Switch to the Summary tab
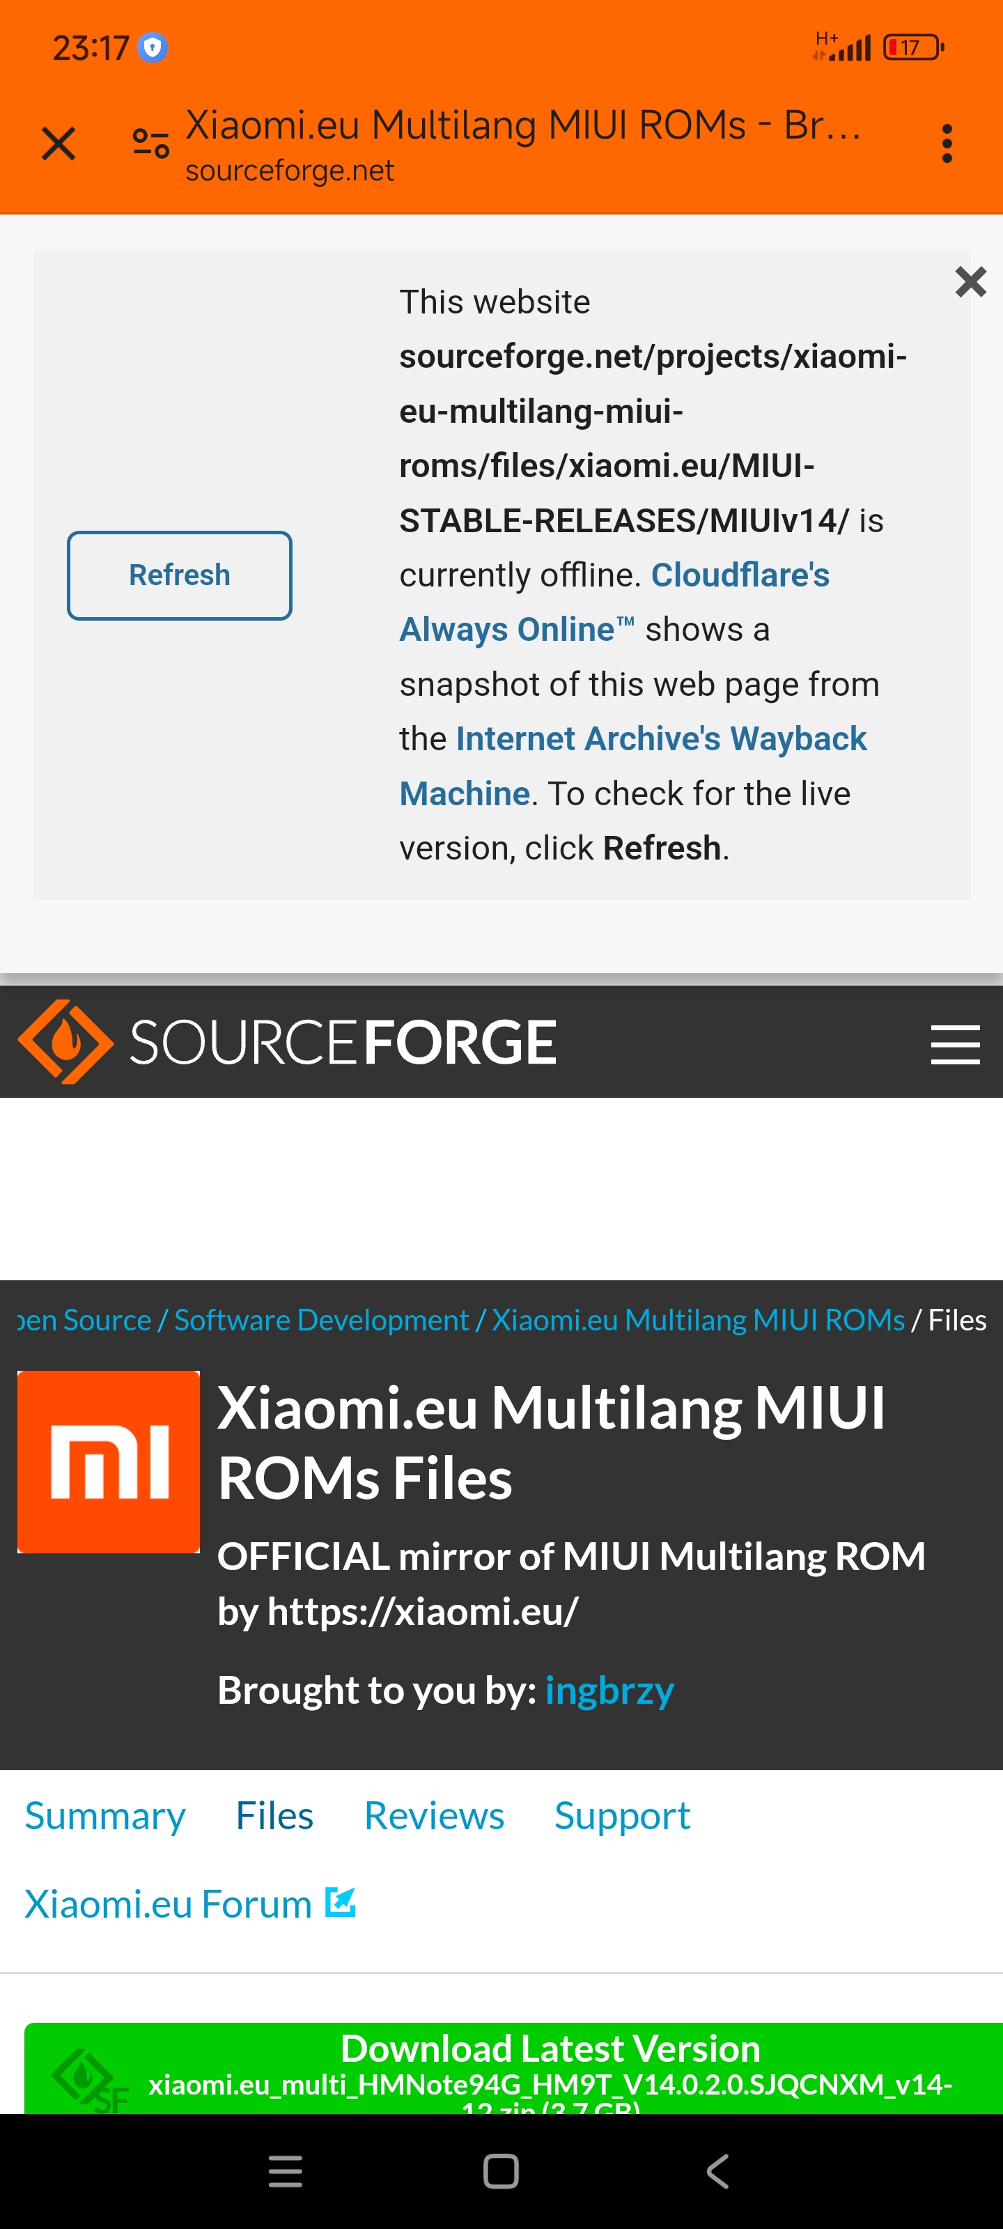This screenshot has width=1003, height=2229. pyautogui.click(x=104, y=1815)
